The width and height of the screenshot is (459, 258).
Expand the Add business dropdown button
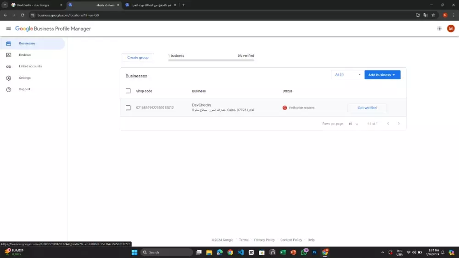[382, 75]
